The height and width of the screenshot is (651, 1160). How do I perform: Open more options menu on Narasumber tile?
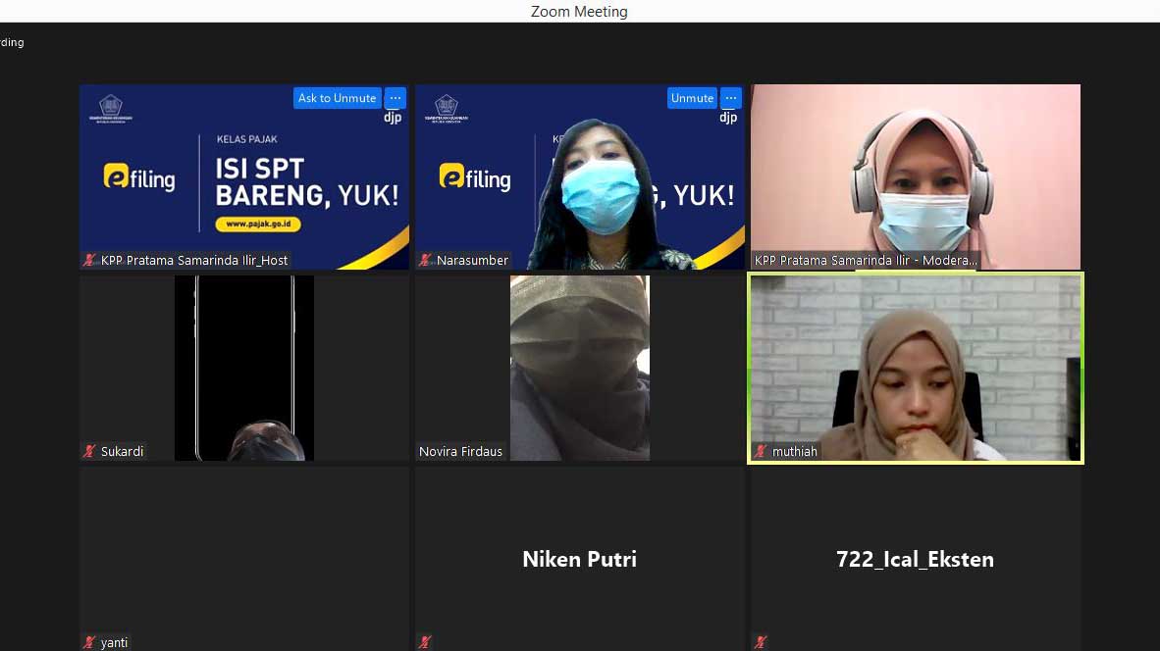(731, 98)
